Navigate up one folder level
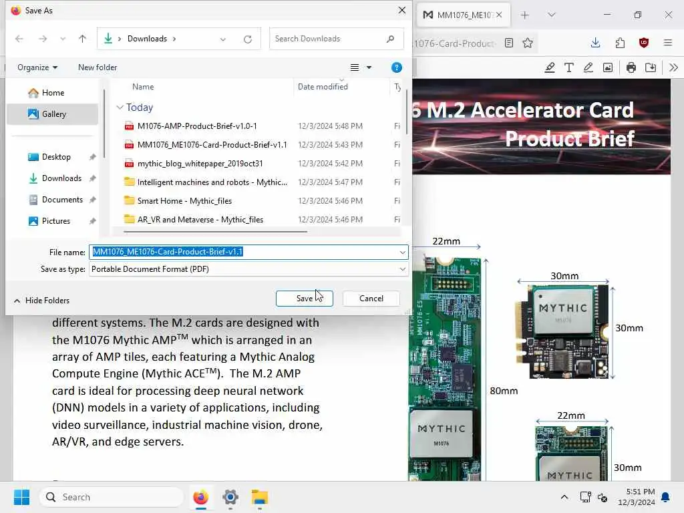 point(82,39)
